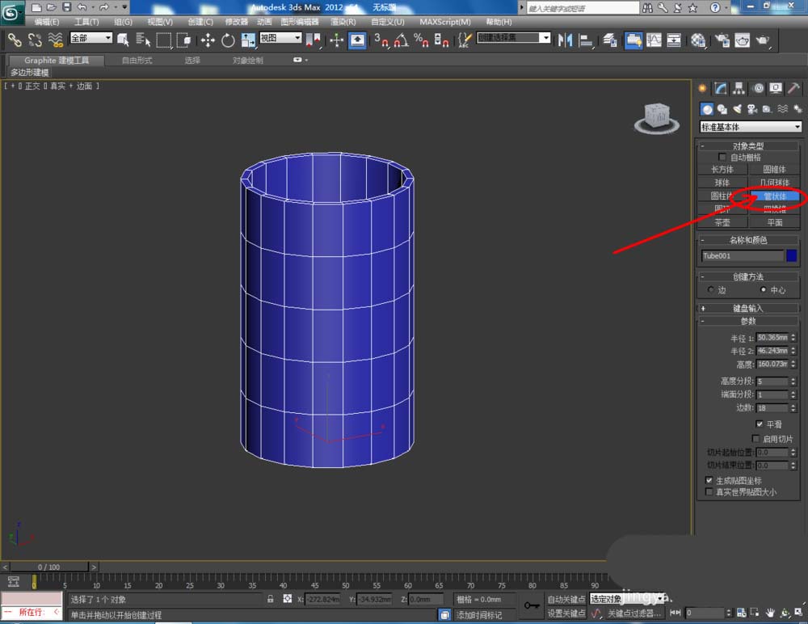The image size is (808, 624).
Task: Click the Mirror tool icon
Action: 566,40
